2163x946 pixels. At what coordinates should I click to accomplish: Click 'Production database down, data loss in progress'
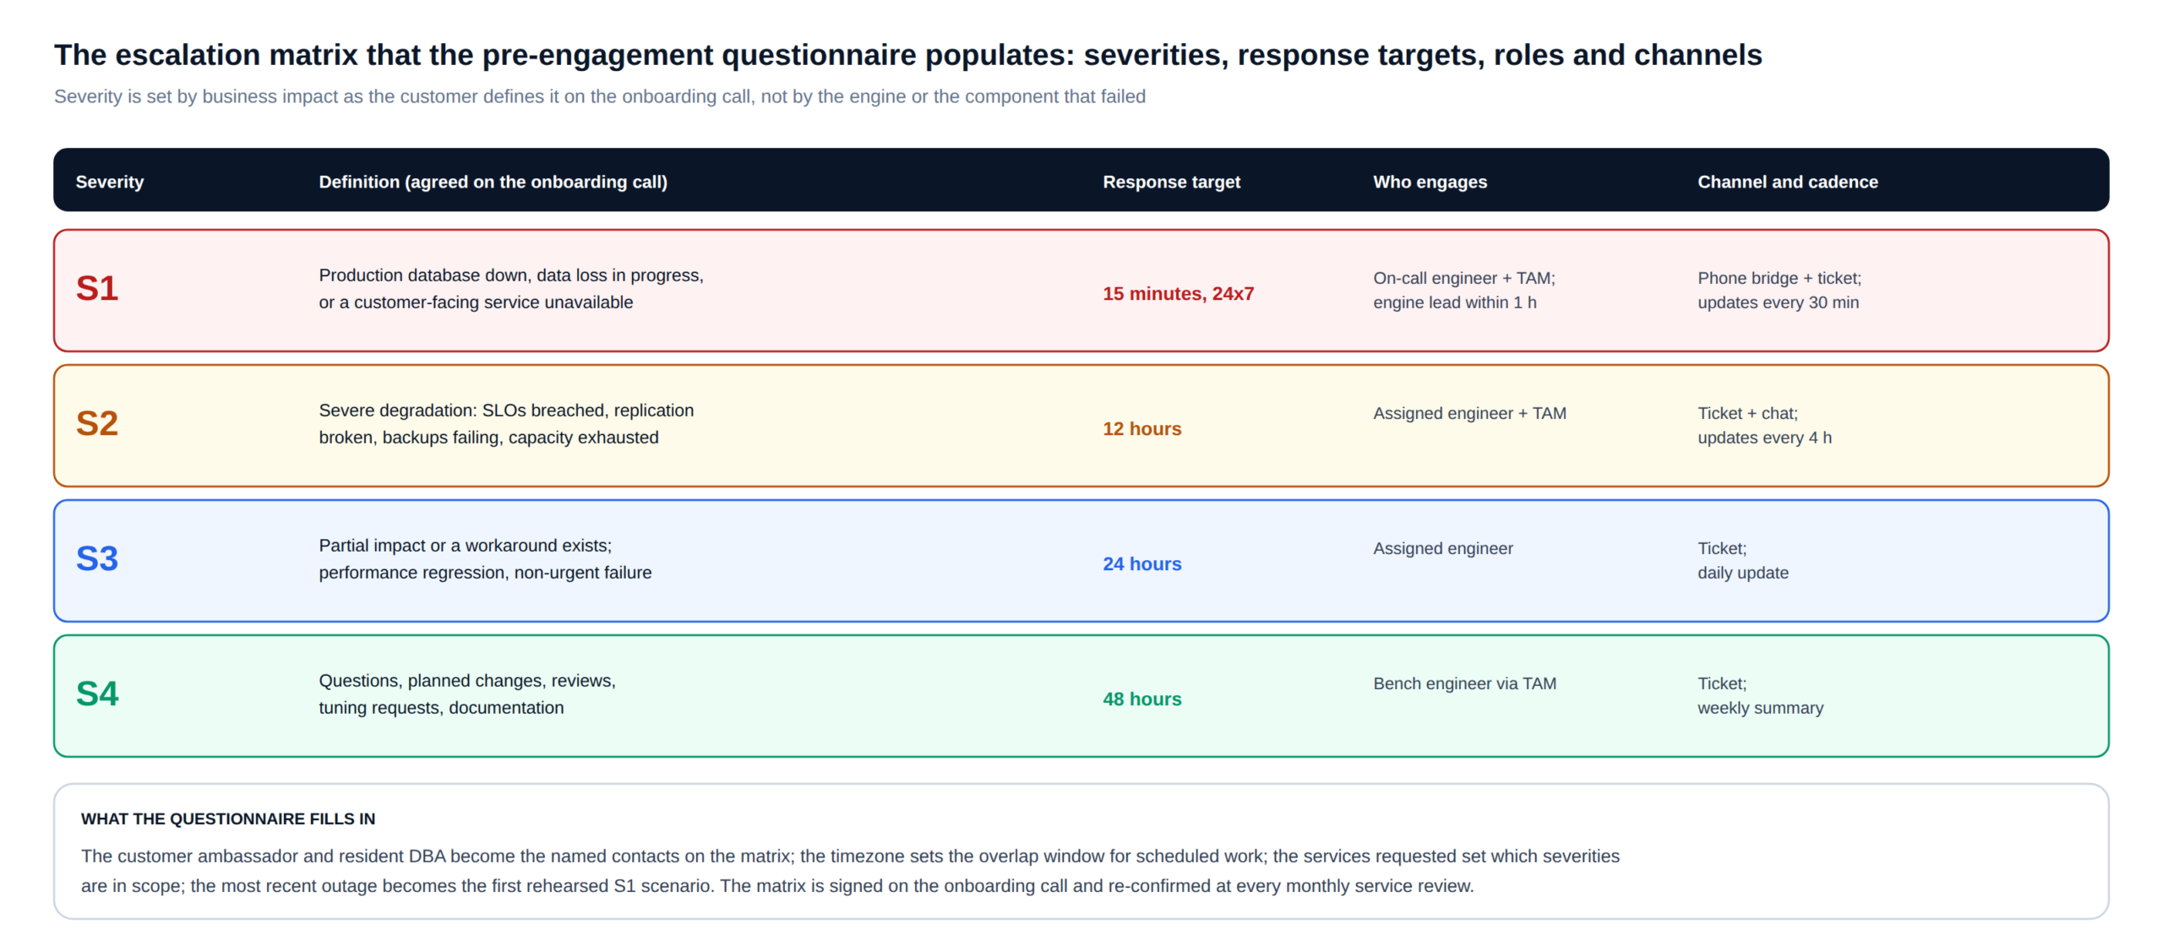pyautogui.click(x=510, y=275)
